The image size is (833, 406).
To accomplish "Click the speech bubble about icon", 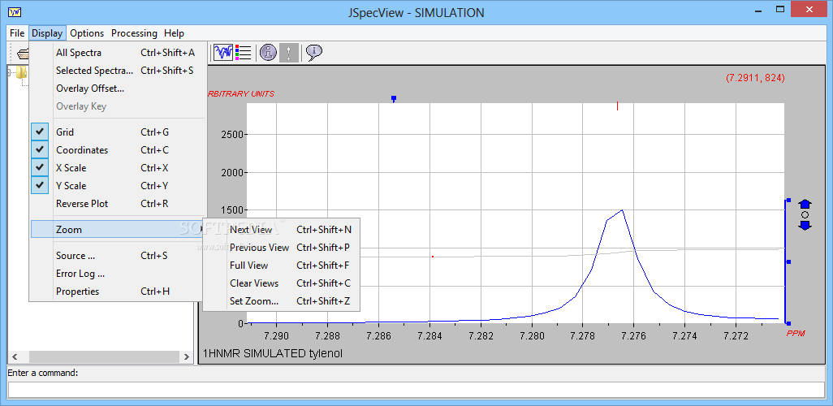I will click(x=314, y=52).
